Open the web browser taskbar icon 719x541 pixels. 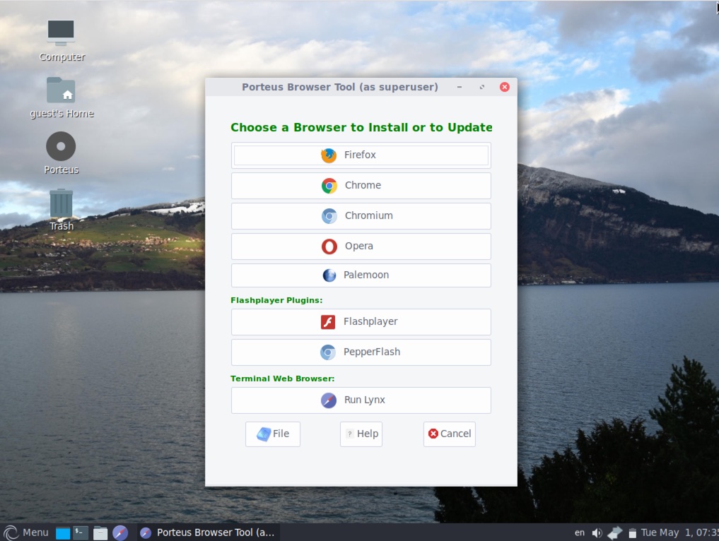click(121, 532)
